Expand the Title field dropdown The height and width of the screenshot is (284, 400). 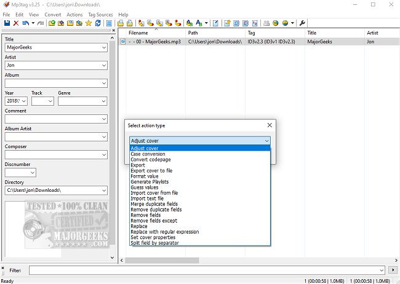(x=103, y=47)
